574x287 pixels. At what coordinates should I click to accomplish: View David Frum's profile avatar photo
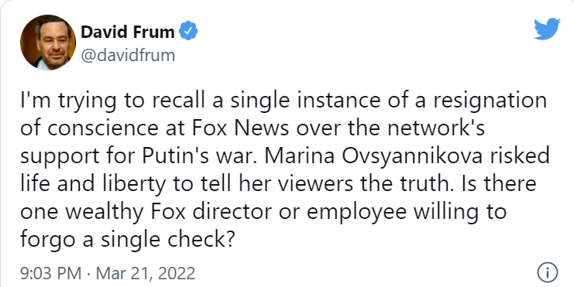coord(47,43)
